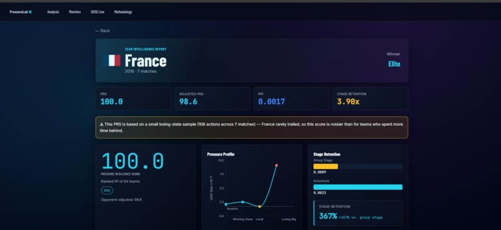501x230 pixels.
Task: Click the Stage Retention panel title
Action: [327, 154]
